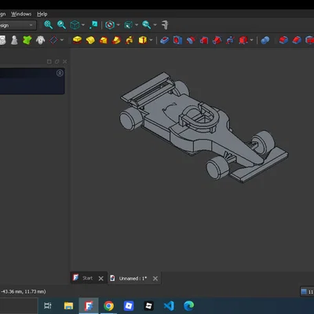Select the Groove tool
314x314 pixels.
tap(191, 40)
